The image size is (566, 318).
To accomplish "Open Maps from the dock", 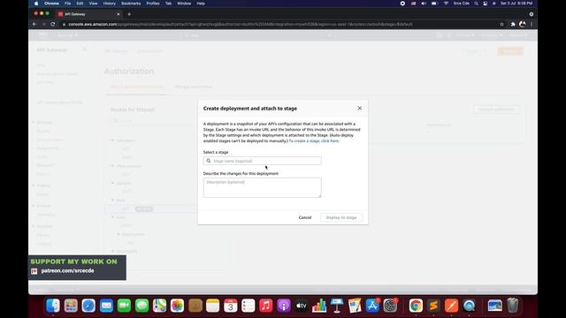I will (x=159, y=306).
